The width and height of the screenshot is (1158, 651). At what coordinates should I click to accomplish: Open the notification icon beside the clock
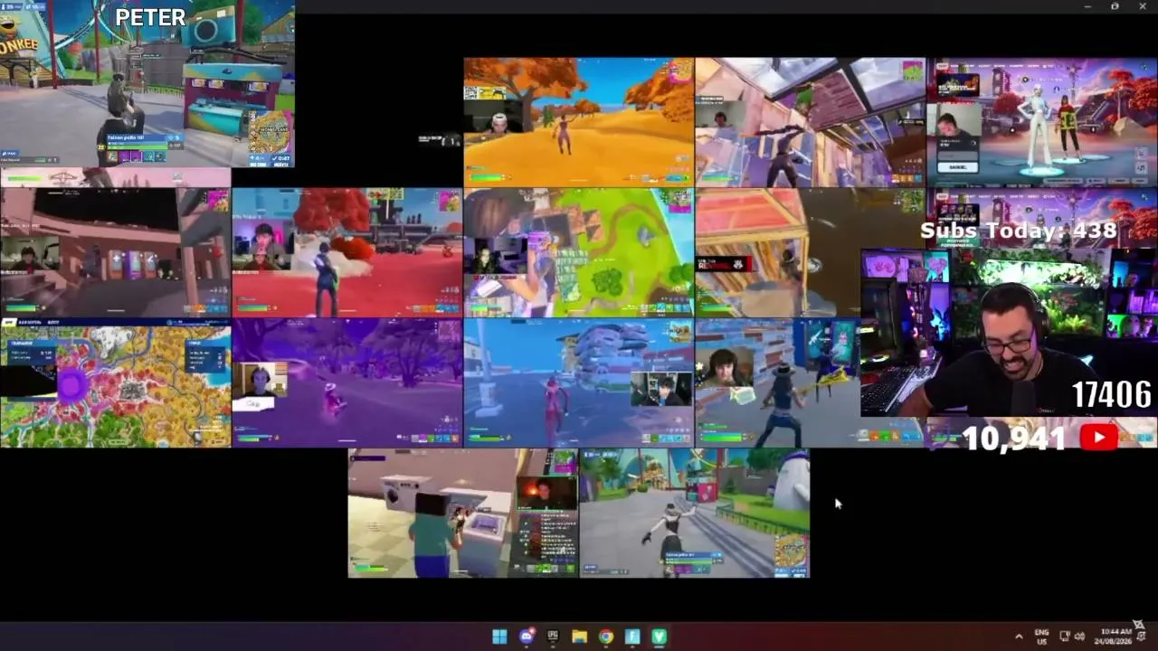[1141, 637]
